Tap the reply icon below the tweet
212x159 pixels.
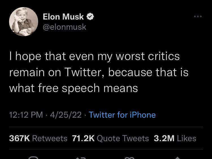(x=33, y=157)
